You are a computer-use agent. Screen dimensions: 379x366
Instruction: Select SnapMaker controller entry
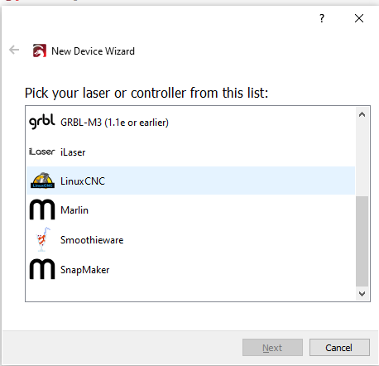190,269
